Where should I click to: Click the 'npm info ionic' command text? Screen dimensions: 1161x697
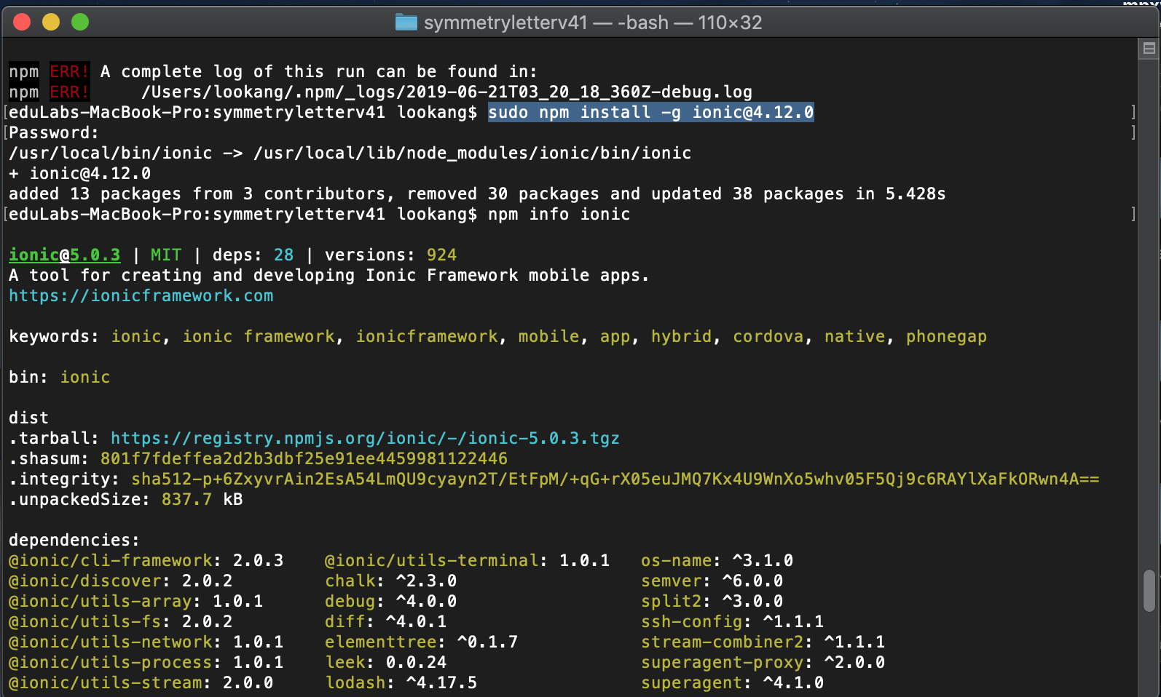(559, 215)
